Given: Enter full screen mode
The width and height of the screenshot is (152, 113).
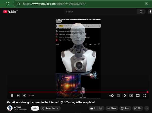Looking at the screenshot, I should coord(144,96).
